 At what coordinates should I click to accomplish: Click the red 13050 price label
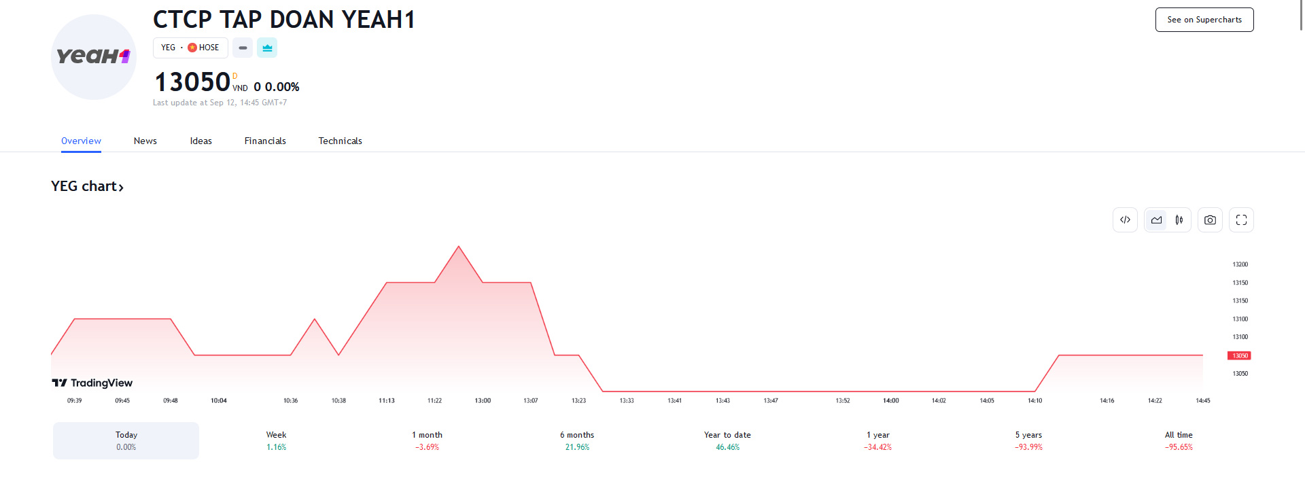[x=1239, y=355]
